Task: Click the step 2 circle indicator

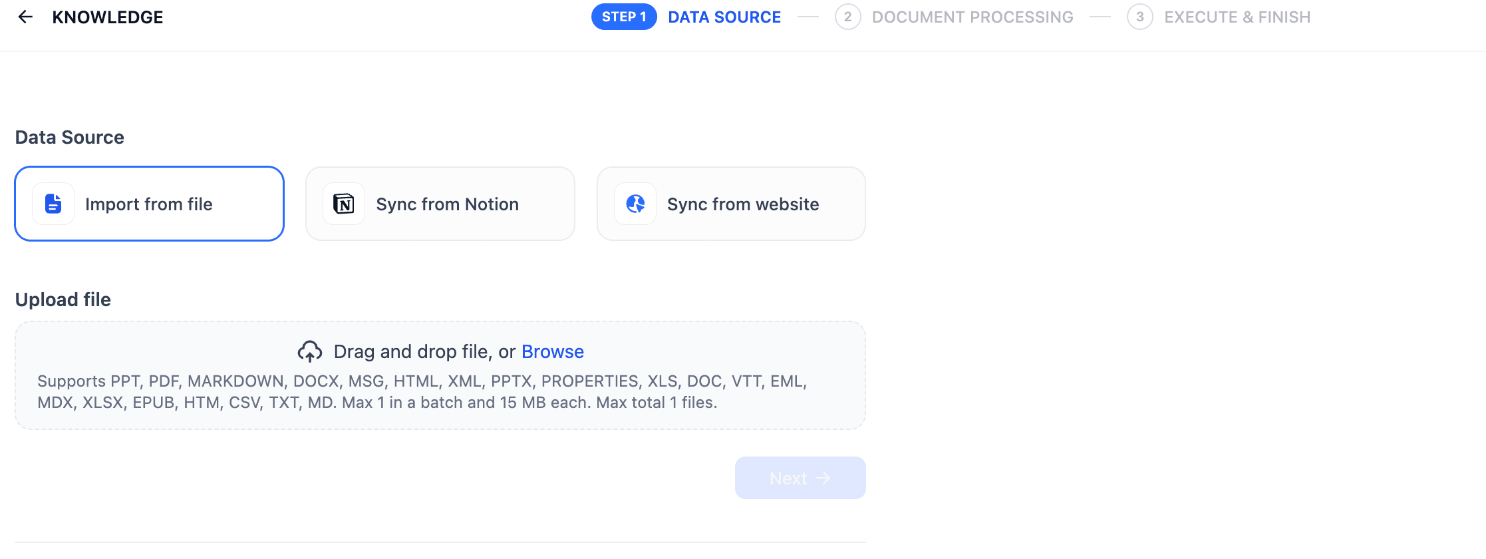Action: (x=848, y=17)
